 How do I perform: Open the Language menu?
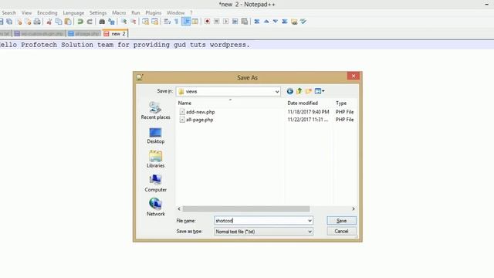pyautogui.click(x=73, y=13)
